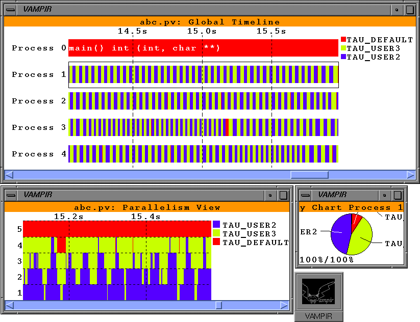Click the red slice of the pie chart
This screenshot has width=420, height=322.
(356, 220)
